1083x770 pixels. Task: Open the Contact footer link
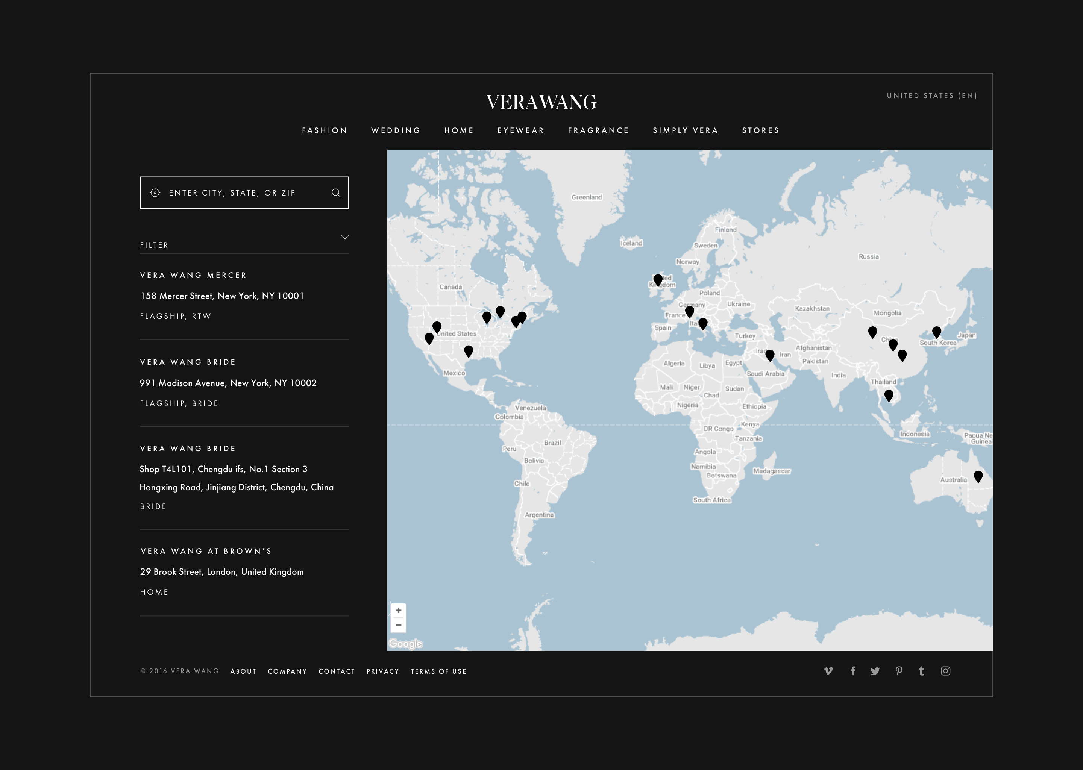pyautogui.click(x=337, y=671)
